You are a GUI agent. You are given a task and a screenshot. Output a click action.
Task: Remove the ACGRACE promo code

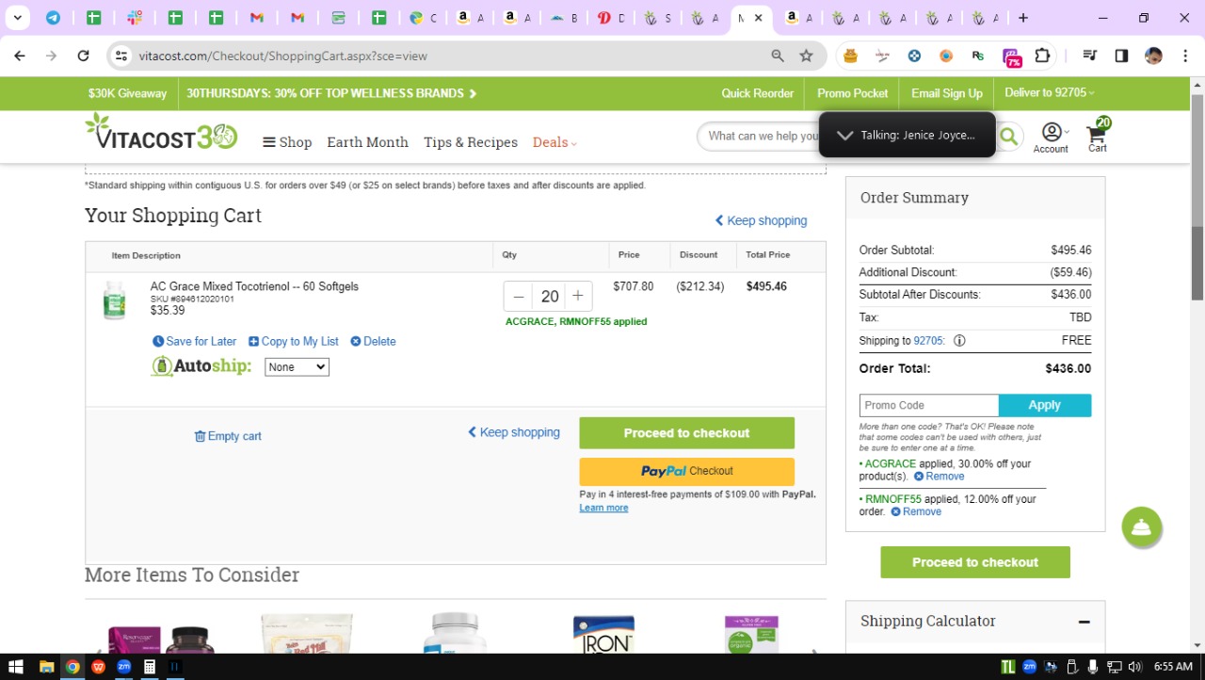click(x=940, y=477)
